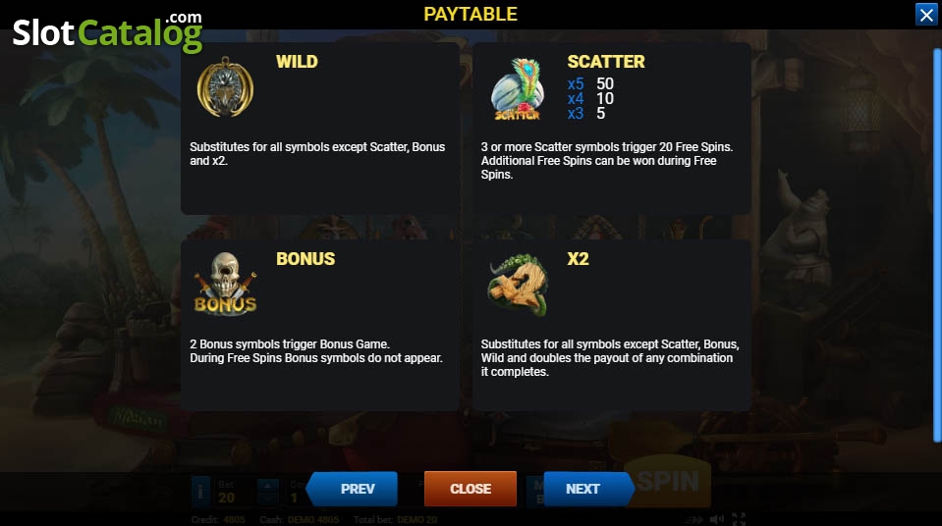Screen dimensions: 942x526
Task: Toggle the sound speaker icon
Action: point(716,519)
